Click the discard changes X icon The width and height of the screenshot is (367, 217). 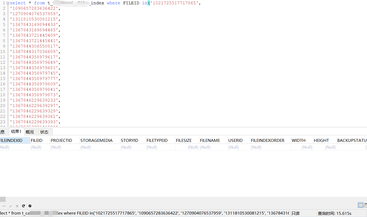[x=17, y=206]
